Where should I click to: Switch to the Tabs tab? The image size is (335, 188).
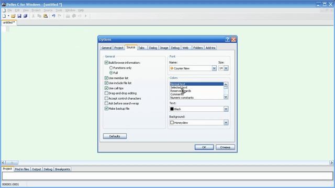point(141,48)
